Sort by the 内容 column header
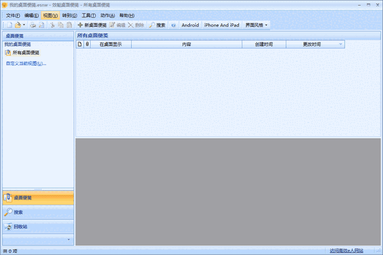This screenshot has height=255, width=383. (187, 44)
